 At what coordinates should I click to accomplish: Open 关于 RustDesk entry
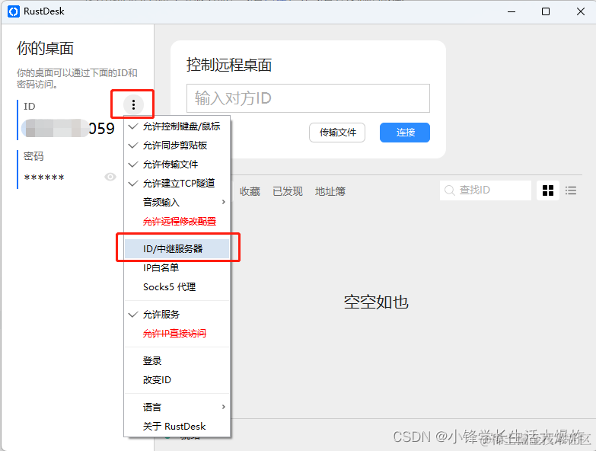tap(177, 427)
